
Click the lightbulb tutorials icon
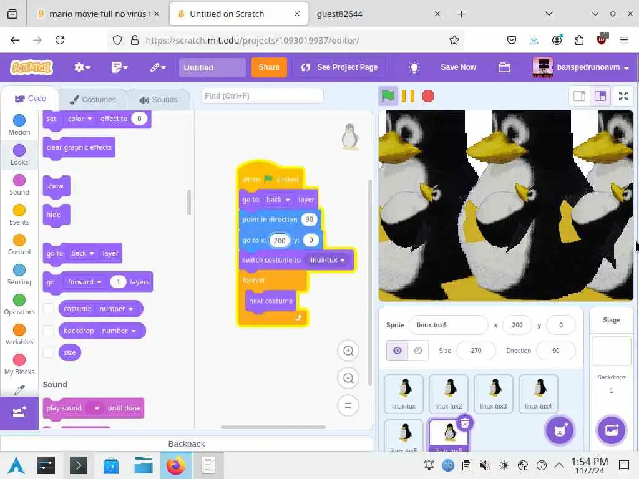pos(414,67)
